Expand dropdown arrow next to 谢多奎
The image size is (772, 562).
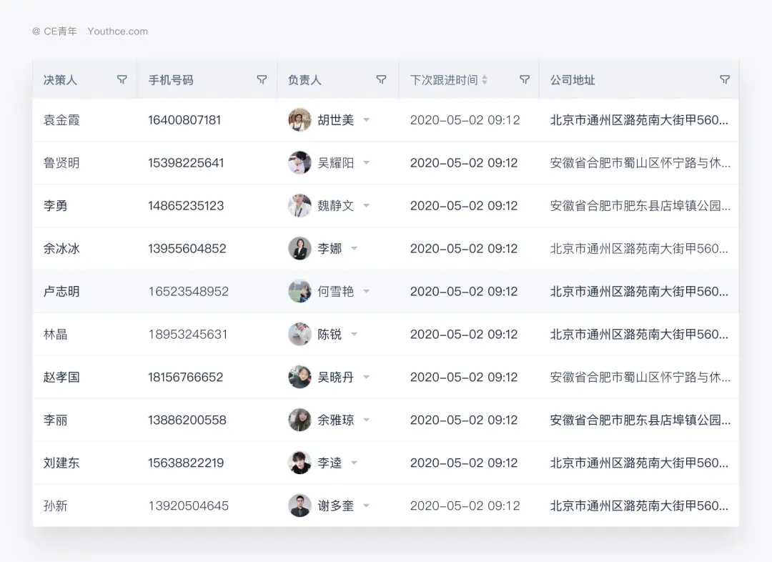[x=366, y=506]
